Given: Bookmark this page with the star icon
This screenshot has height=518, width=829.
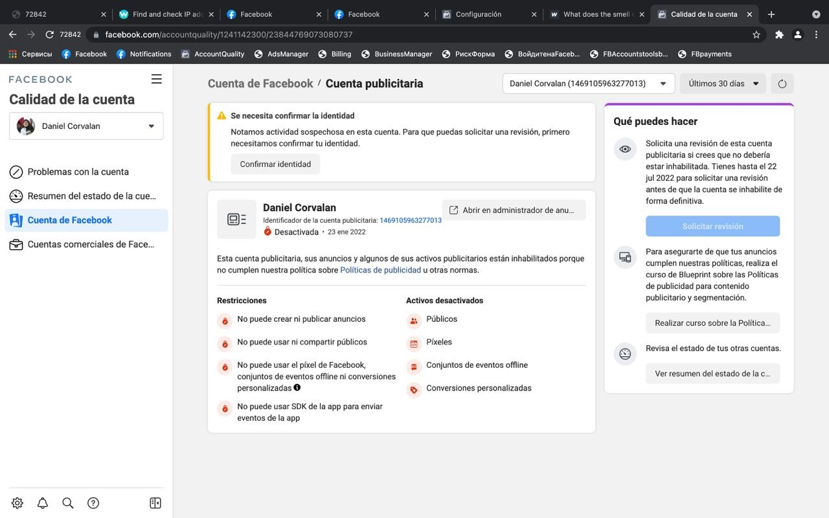Looking at the screenshot, I should click(756, 34).
